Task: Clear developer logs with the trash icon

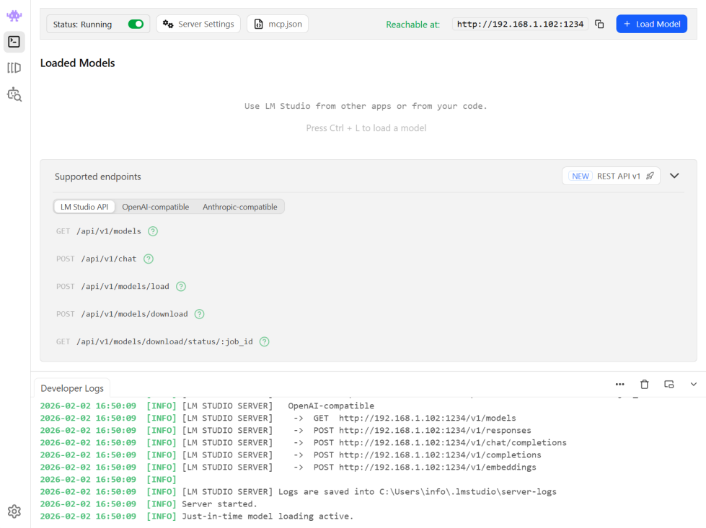Action: pos(645,385)
